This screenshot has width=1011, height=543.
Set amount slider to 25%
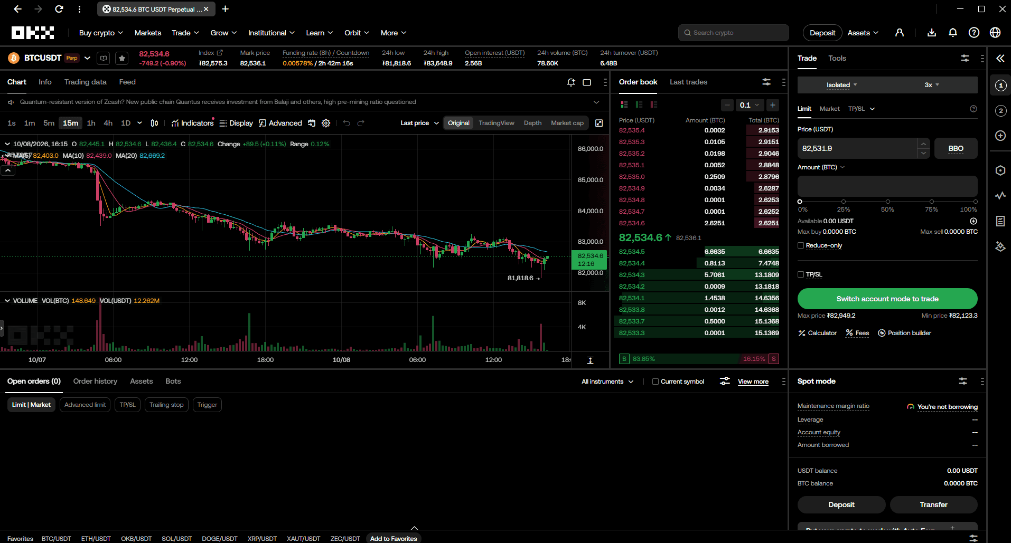pos(844,202)
